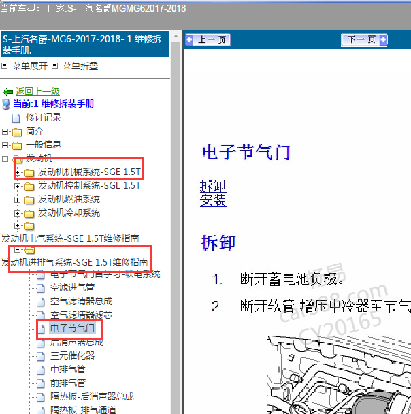Open the 修订记录 document
This screenshot has height=414, width=411.
point(44,117)
